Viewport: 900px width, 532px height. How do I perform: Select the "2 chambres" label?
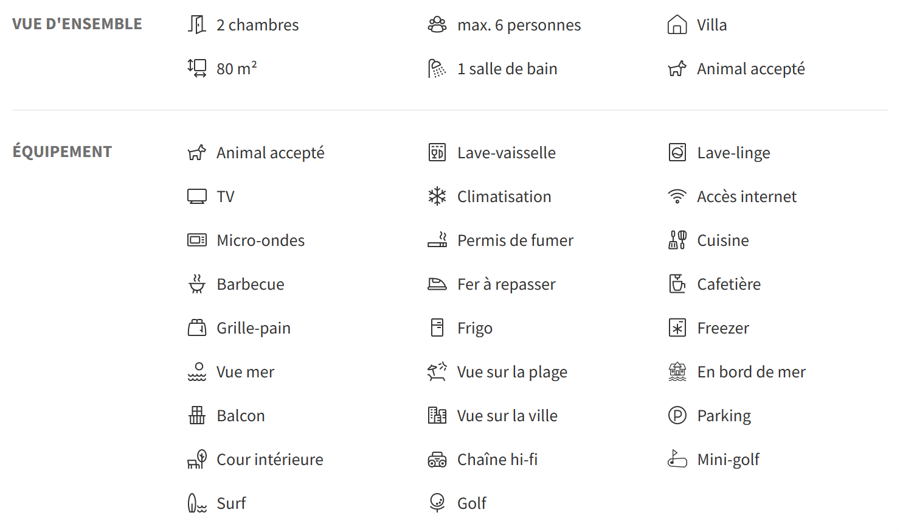tap(258, 25)
